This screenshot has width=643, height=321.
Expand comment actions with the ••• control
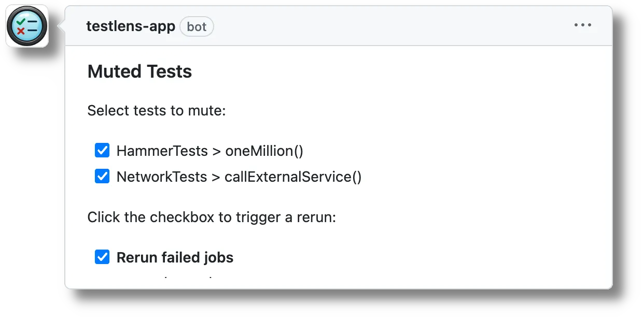pyautogui.click(x=583, y=25)
